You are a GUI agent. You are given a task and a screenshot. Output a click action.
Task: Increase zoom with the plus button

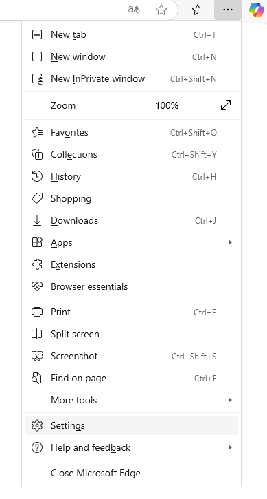click(x=196, y=105)
